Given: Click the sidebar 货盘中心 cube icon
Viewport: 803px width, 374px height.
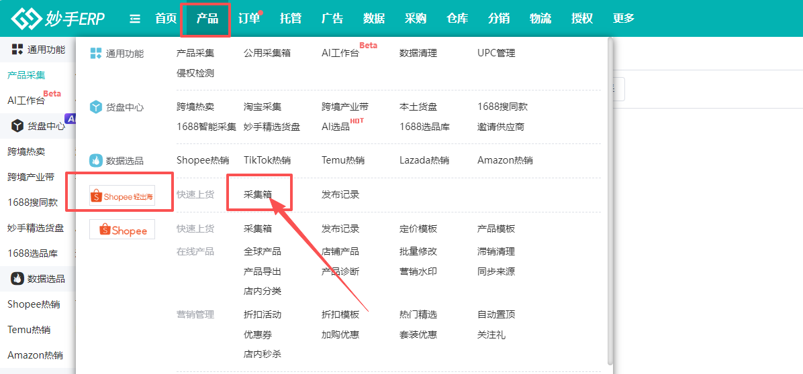Looking at the screenshot, I should pyautogui.click(x=17, y=126).
